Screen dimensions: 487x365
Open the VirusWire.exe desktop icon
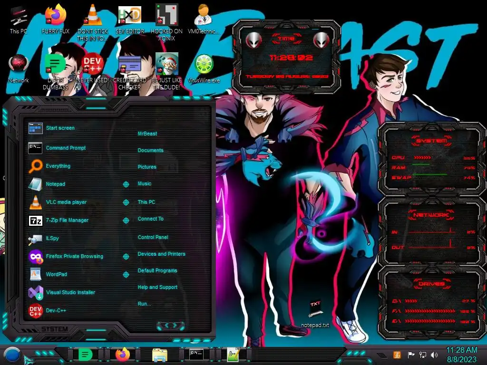click(x=204, y=69)
